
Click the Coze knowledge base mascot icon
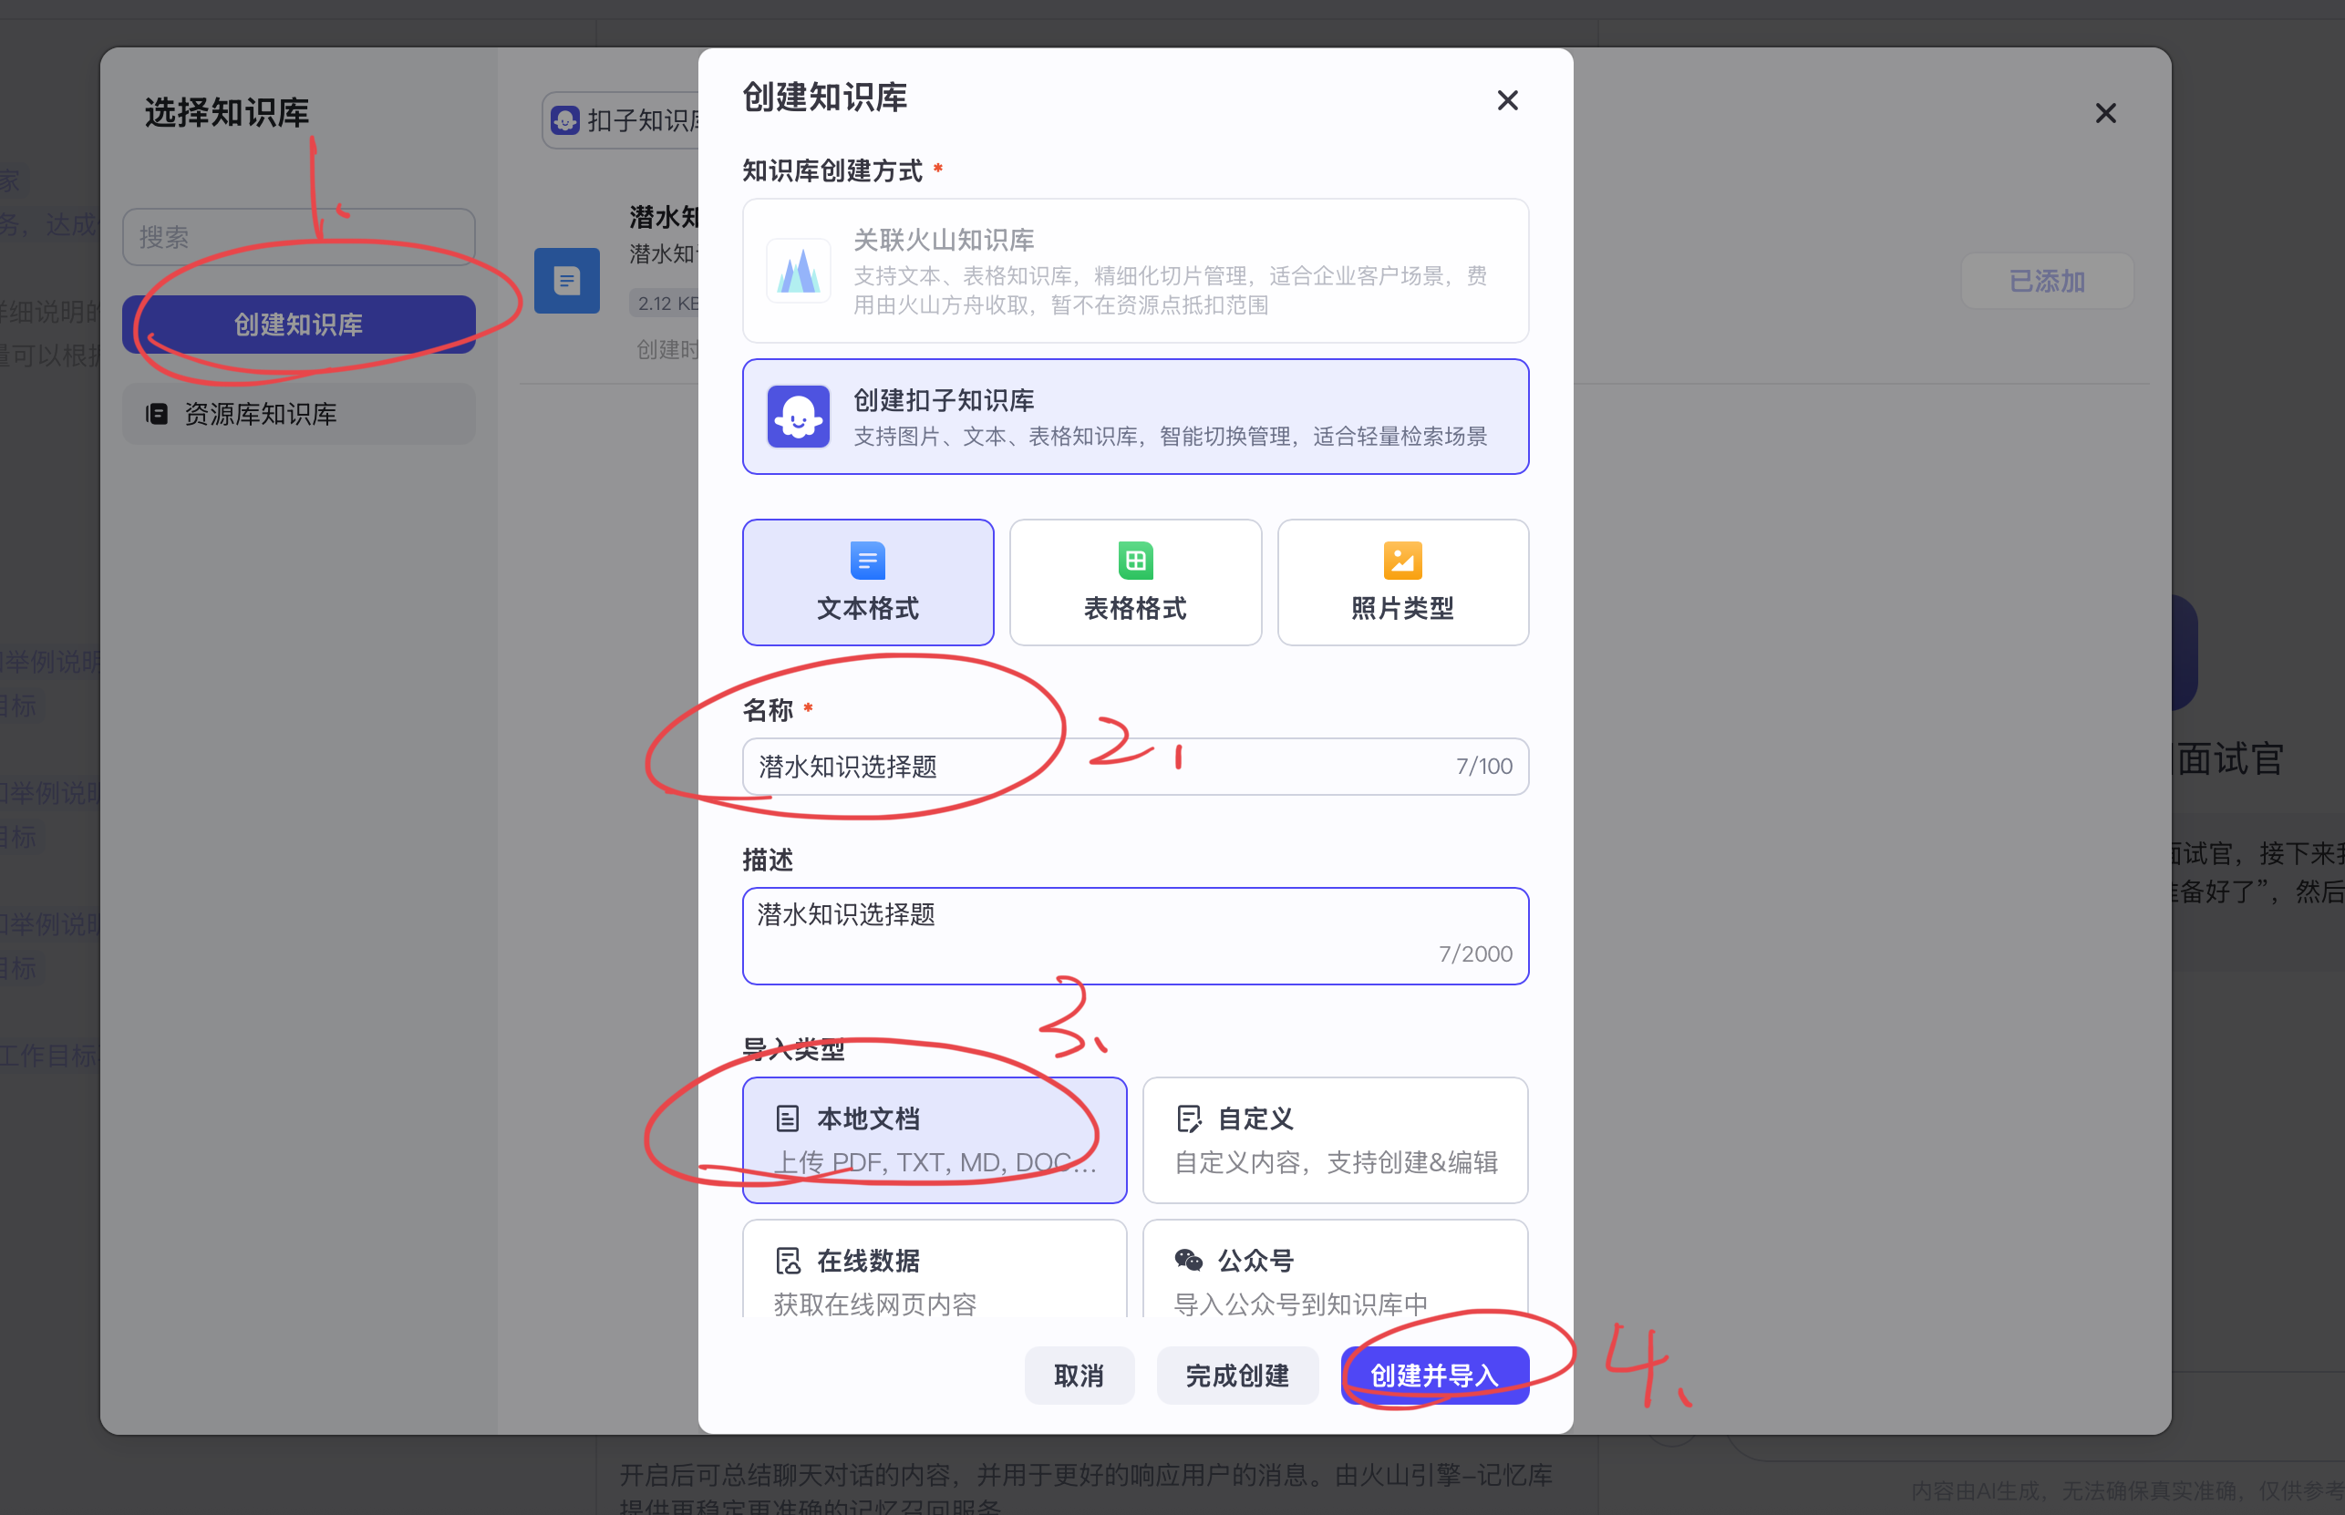pyautogui.click(x=798, y=417)
